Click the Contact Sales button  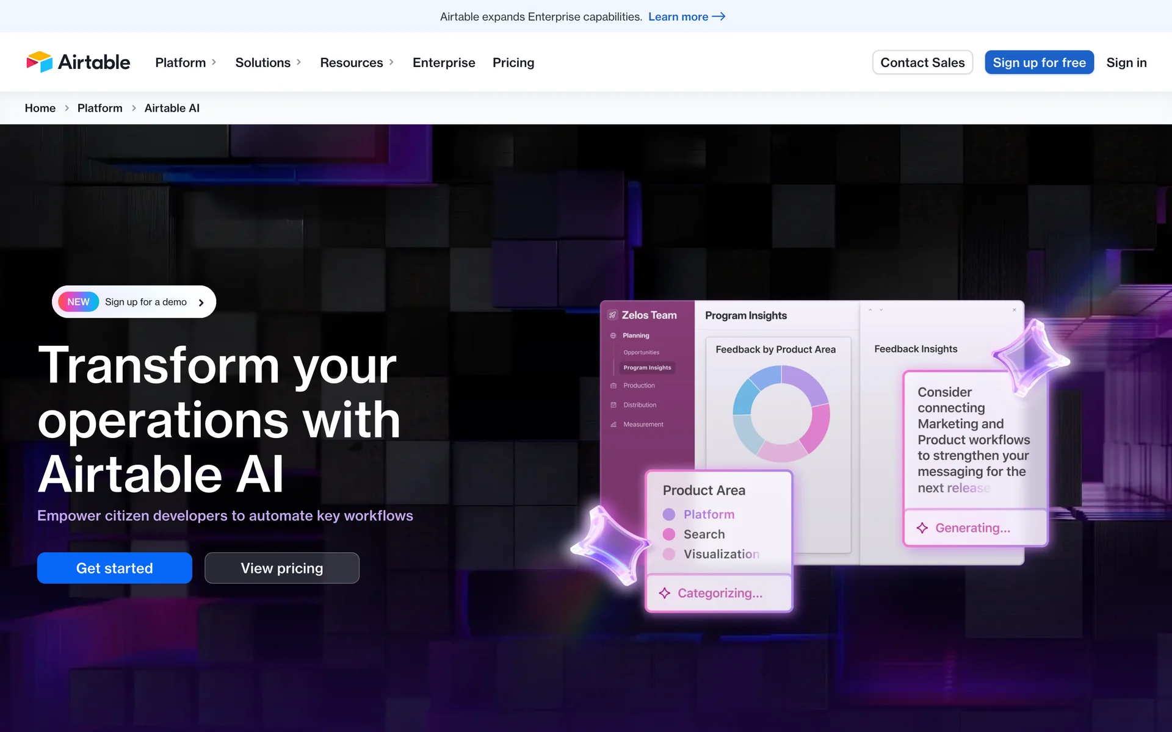pyautogui.click(x=922, y=62)
